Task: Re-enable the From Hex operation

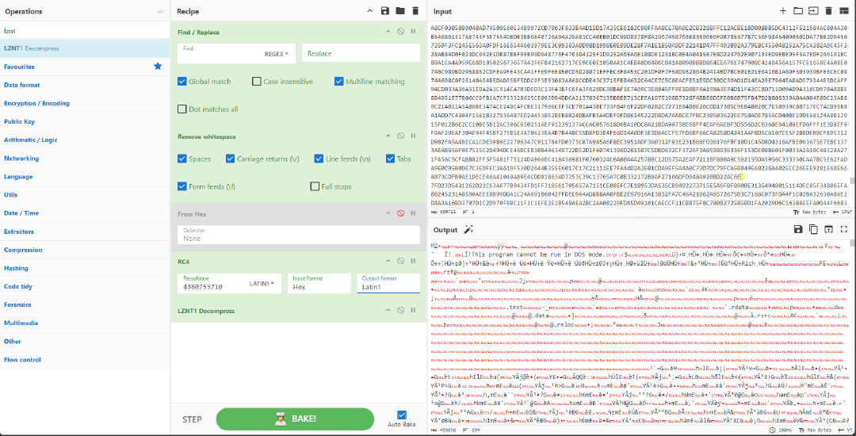Action: 400,214
